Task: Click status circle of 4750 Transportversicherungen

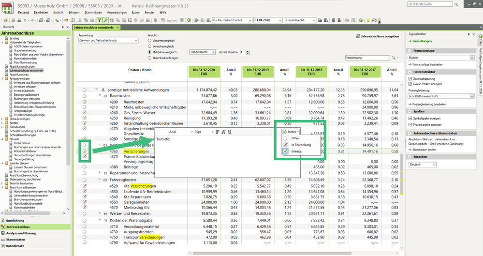Action: coord(85,237)
